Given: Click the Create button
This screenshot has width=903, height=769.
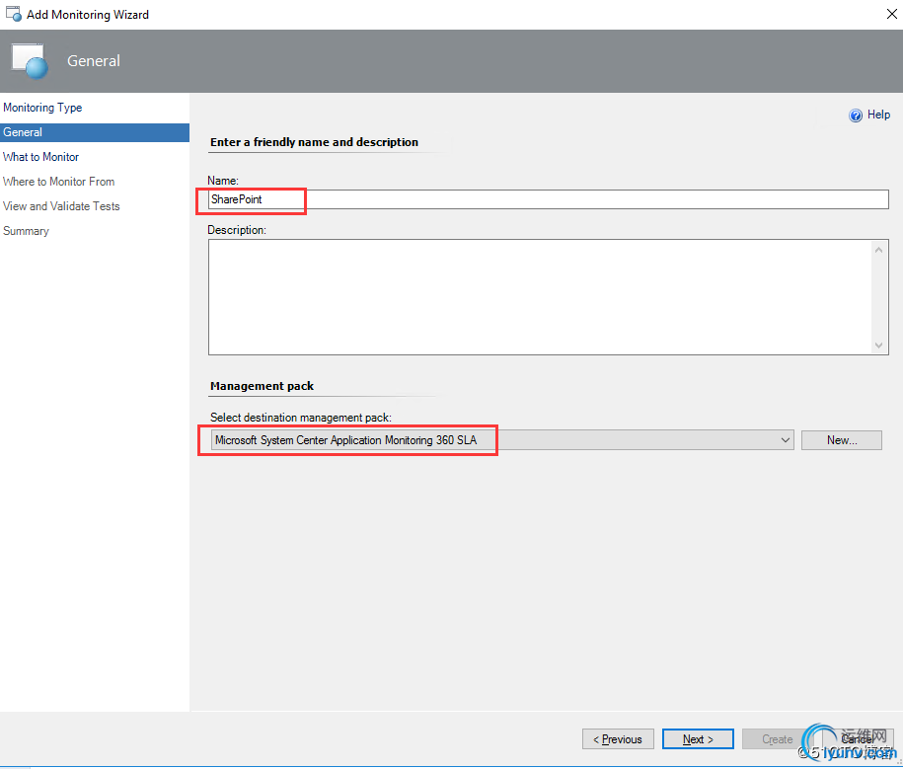Looking at the screenshot, I should click(x=778, y=739).
